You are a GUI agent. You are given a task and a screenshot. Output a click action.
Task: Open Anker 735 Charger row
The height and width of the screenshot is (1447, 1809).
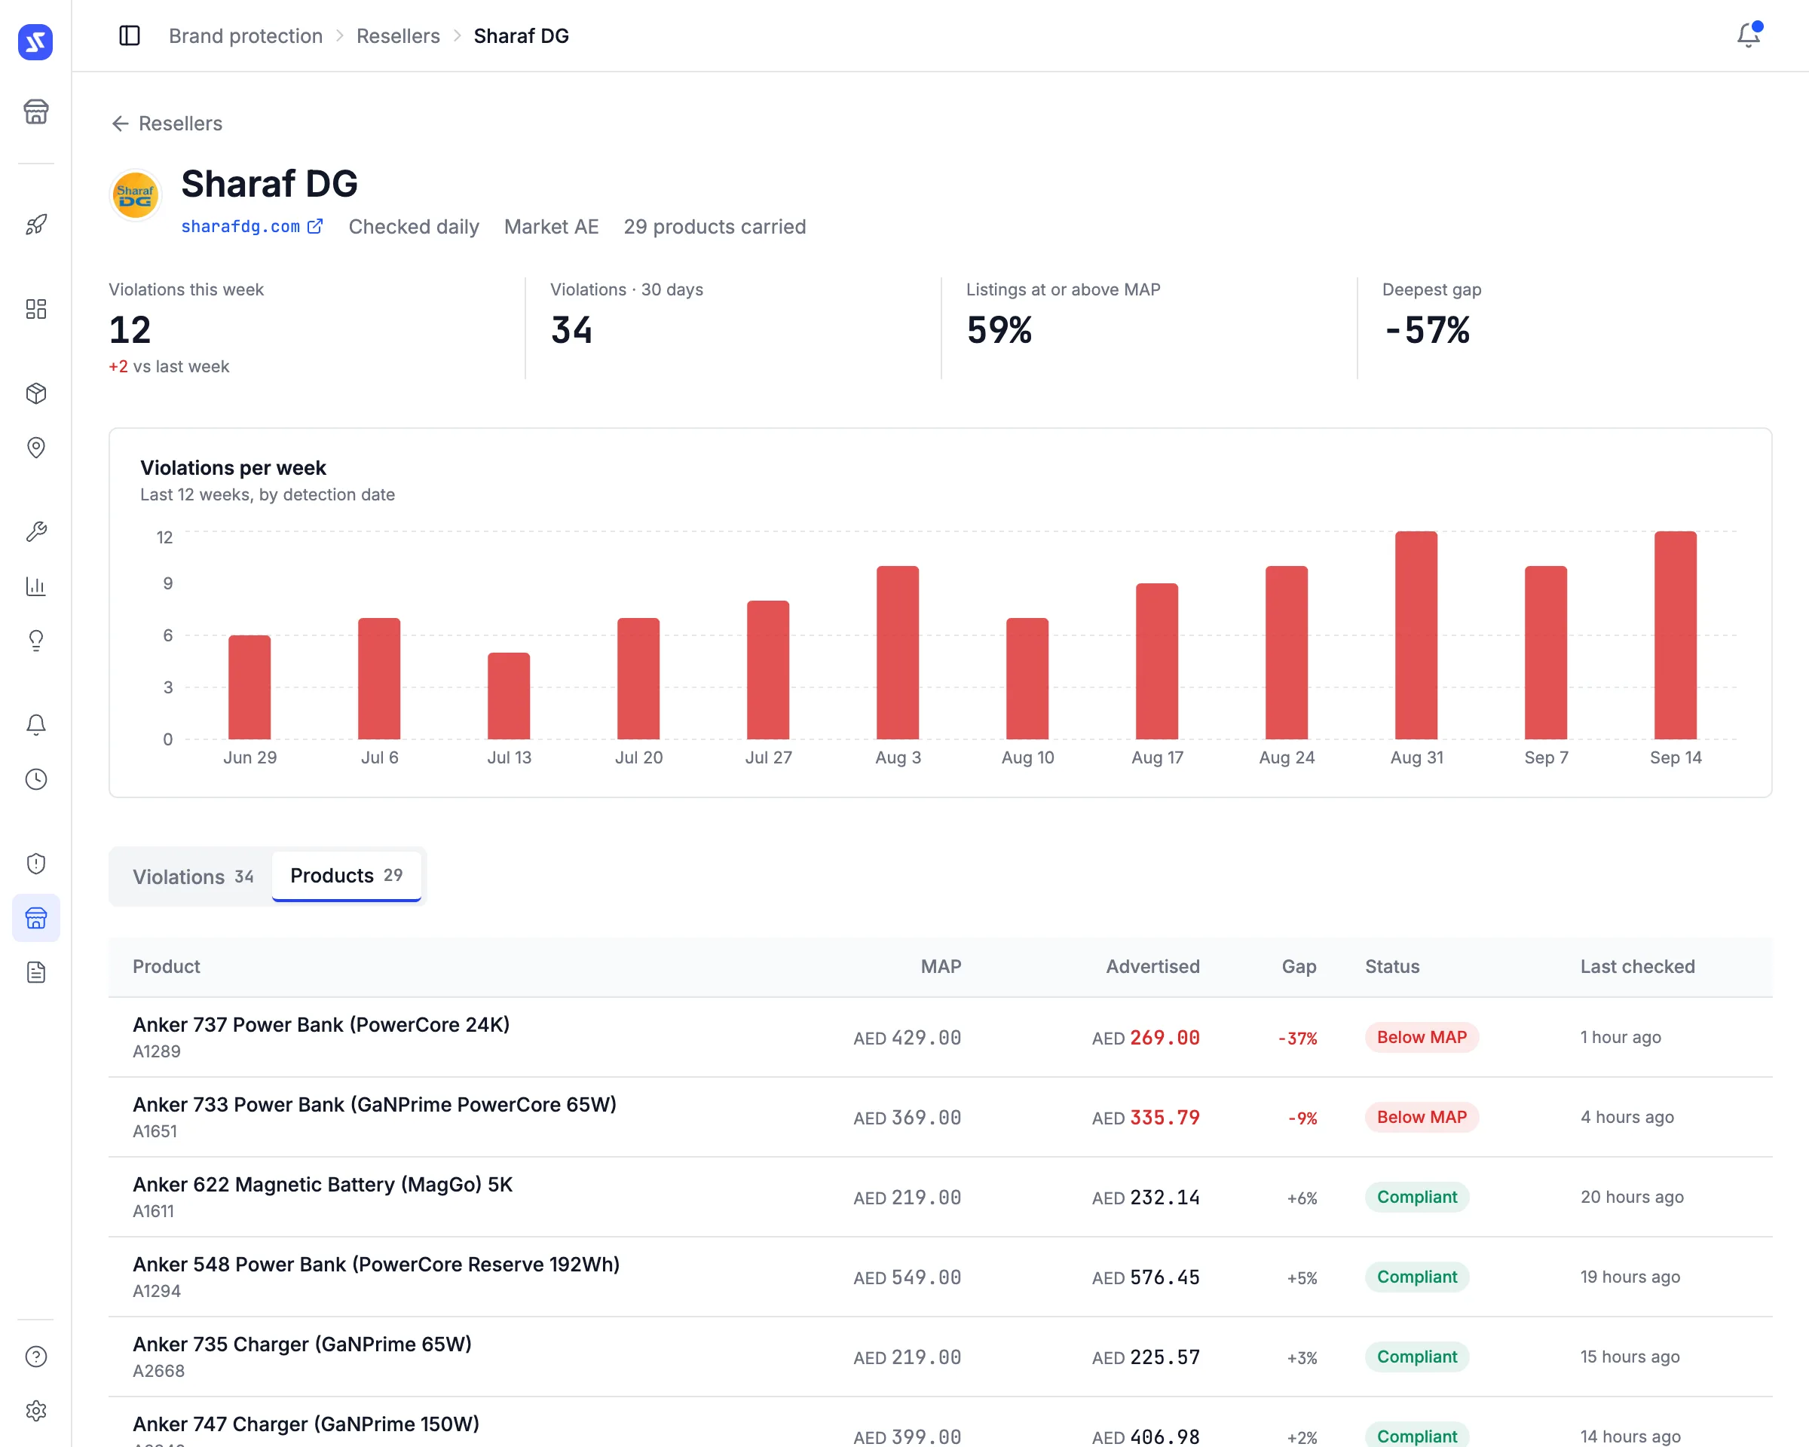[x=940, y=1357]
